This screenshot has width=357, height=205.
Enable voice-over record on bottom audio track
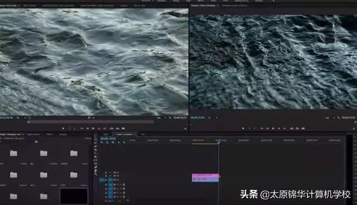point(124,197)
